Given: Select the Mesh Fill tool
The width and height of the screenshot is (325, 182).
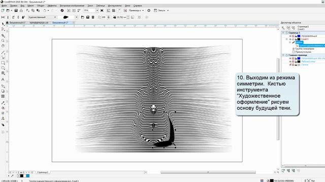Looking at the screenshot, I should point(3,113).
